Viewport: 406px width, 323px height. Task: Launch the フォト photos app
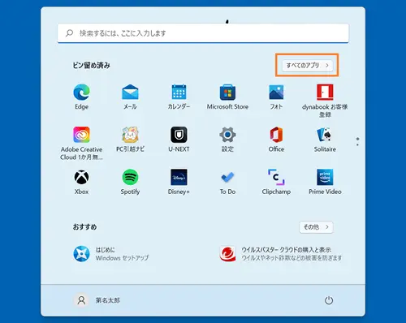coord(276,97)
